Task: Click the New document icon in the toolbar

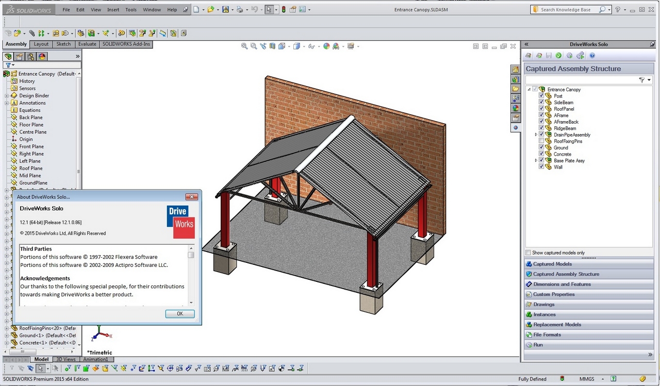Action: 197,9
